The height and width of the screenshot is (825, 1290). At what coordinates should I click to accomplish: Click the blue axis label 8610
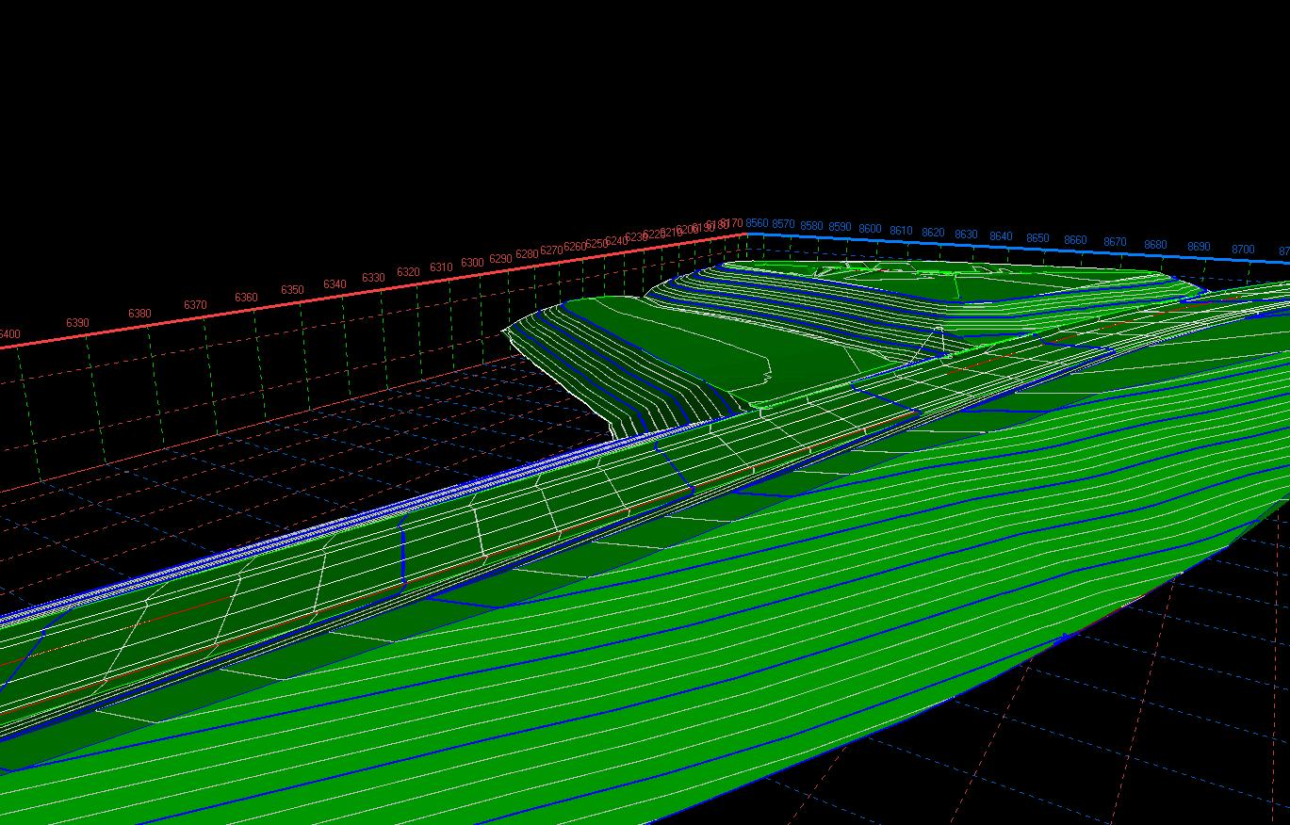coord(901,231)
